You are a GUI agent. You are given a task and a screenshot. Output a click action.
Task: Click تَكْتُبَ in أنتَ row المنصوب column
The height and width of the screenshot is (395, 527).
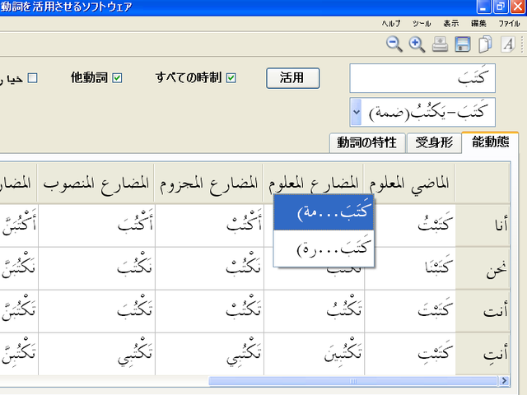click(97, 311)
